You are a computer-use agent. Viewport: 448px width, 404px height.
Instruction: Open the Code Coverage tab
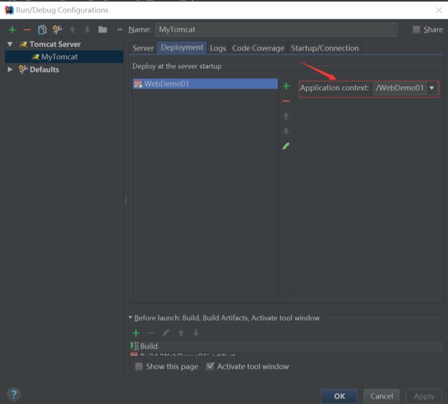coord(258,48)
